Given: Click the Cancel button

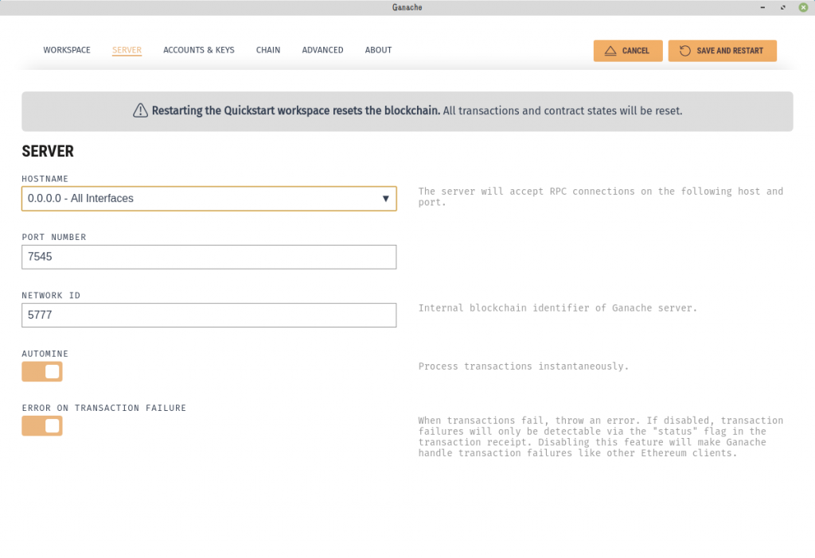Looking at the screenshot, I should click(628, 51).
